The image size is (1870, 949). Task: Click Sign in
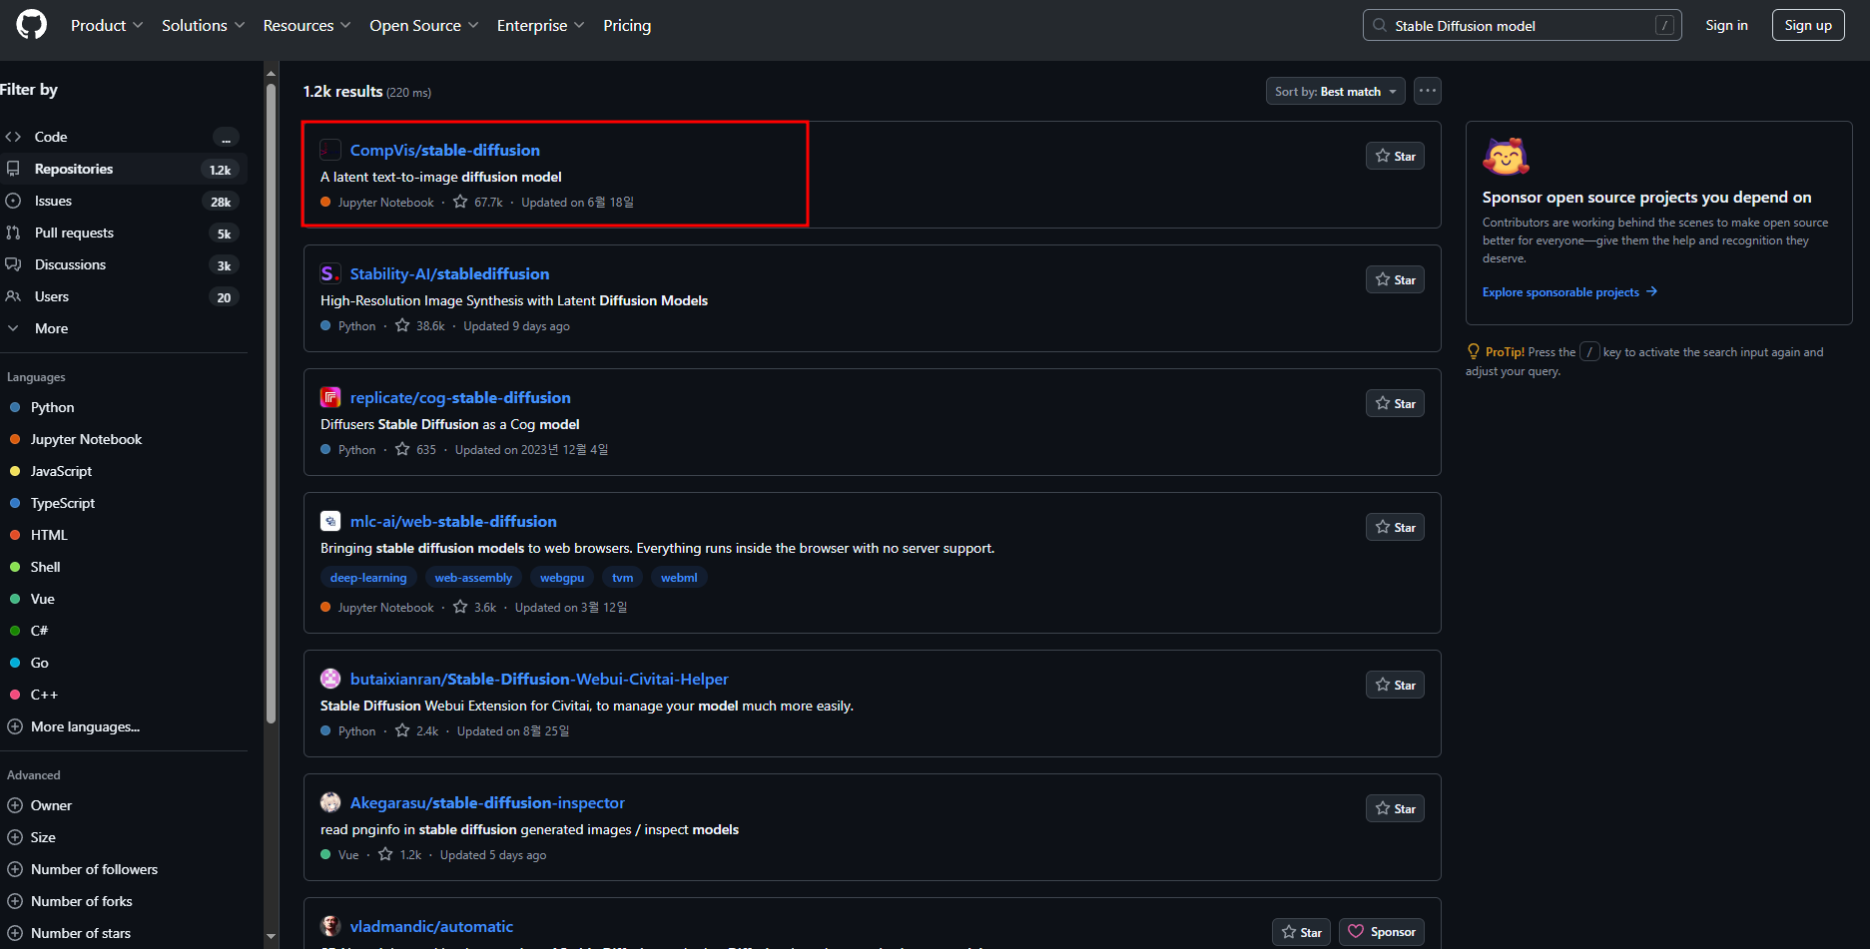point(1726,25)
